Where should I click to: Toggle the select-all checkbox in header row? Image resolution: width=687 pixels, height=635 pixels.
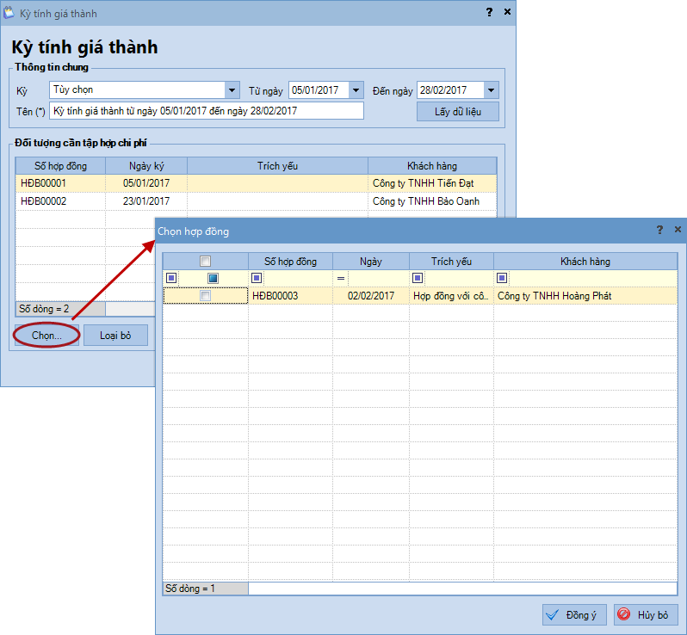(x=205, y=261)
